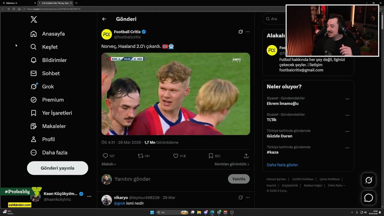Click Daha fazla göster under trends
384x216 pixels.
[x=282, y=165]
